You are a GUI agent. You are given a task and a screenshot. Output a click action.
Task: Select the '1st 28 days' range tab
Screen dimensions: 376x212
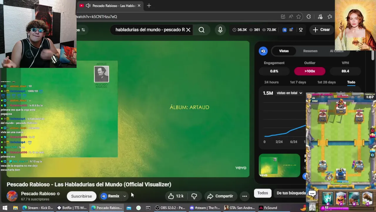(326, 82)
